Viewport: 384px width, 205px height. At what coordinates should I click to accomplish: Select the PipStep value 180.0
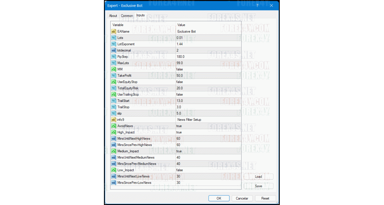tap(180, 57)
